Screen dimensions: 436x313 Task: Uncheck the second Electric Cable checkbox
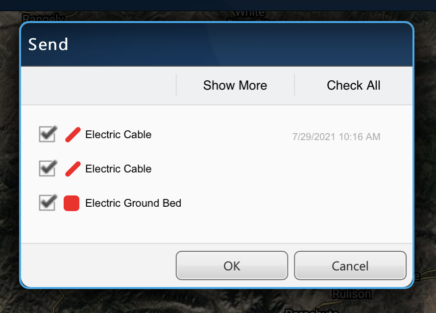pyautogui.click(x=48, y=169)
